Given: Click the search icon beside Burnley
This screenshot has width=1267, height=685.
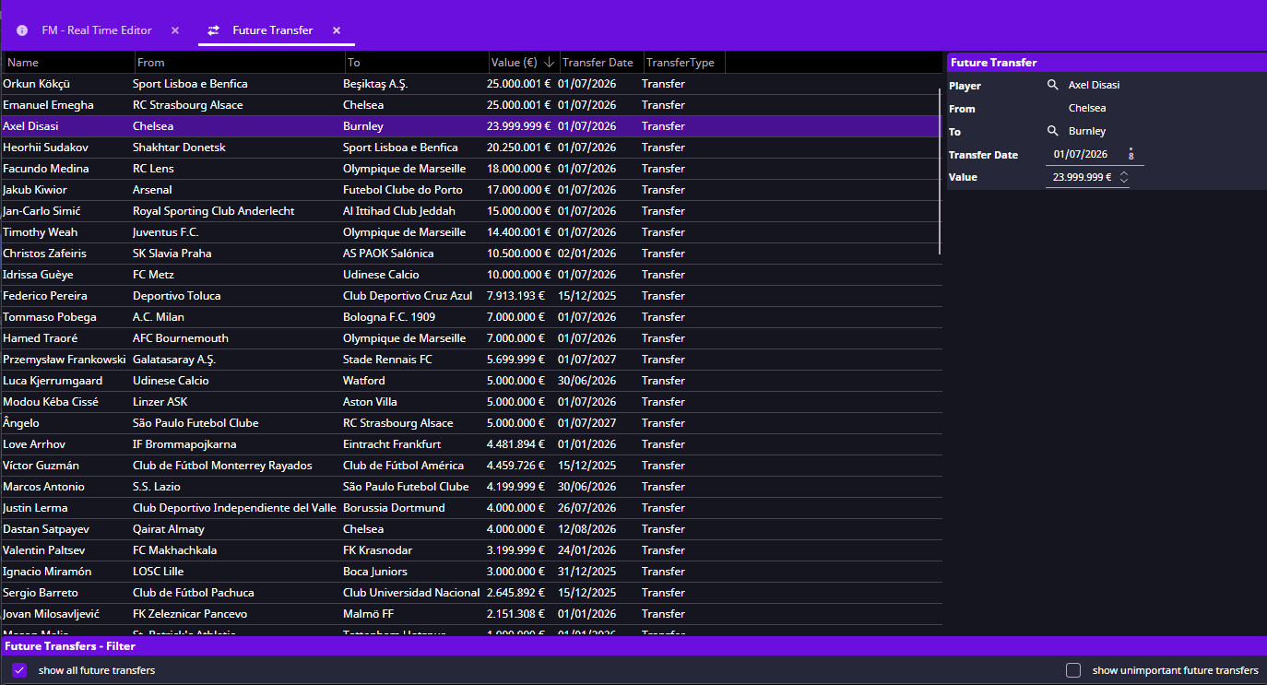Looking at the screenshot, I should click(x=1052, y=131).
